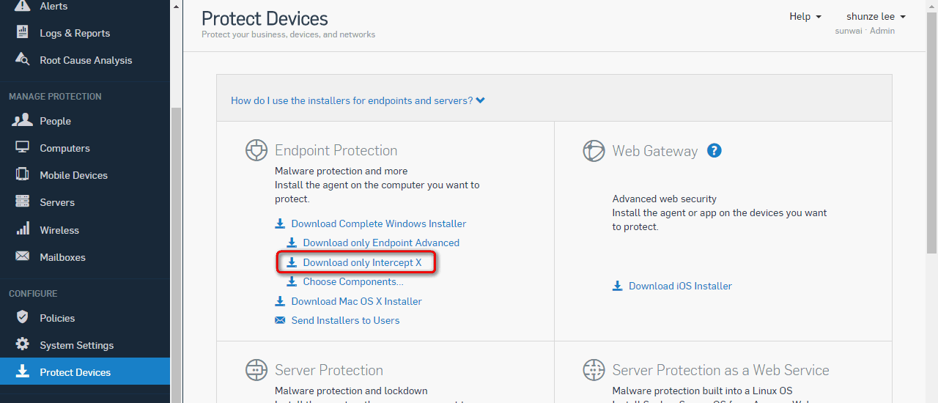Click the Protect Devices download icon in the sidebar
The height and width of the screenshot is (403, 938).
pos(23,371)
